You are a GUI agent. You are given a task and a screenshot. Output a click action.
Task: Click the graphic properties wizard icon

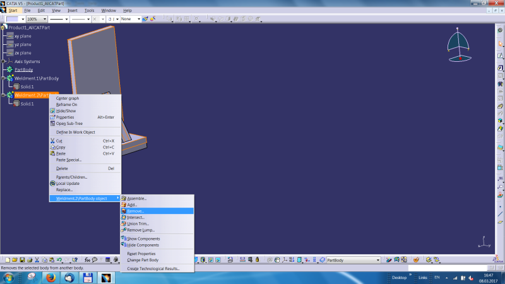coord(153,19)
